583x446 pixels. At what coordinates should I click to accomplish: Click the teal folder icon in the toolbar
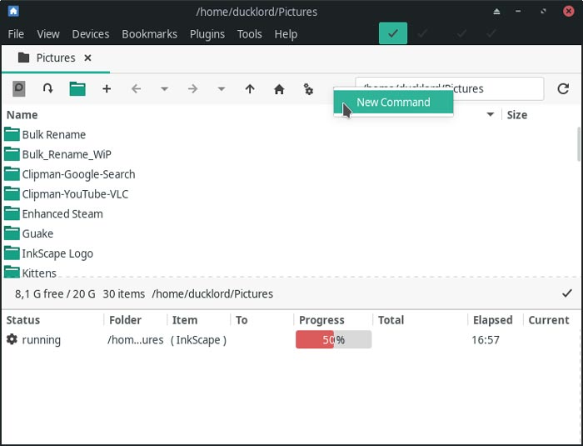(77, 88)
